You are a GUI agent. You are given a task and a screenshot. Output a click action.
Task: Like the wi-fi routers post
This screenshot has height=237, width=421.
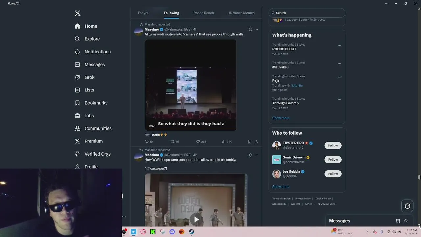(x=201, y=142)
